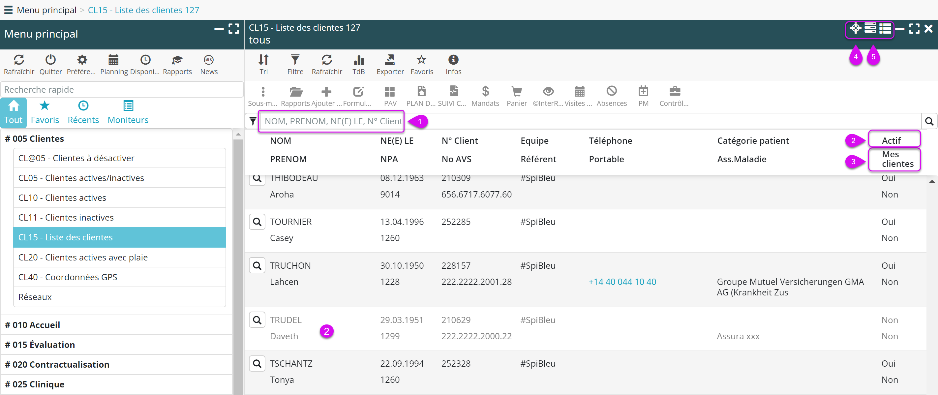Open CL10 - Clientes actives list

(x=62, y=198)
